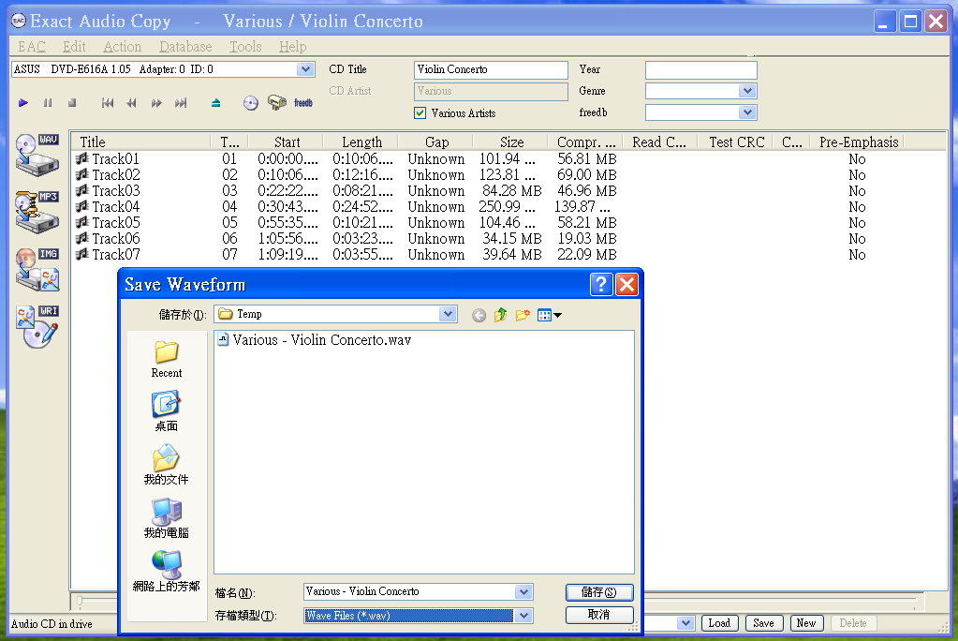Screen dimensions: 958x641
Task: Expand dropdown left of Load button
Action: (x=685, y=623)
